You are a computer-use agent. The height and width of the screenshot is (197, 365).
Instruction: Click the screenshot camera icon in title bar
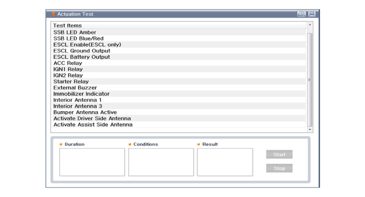(x=301, y=14)
